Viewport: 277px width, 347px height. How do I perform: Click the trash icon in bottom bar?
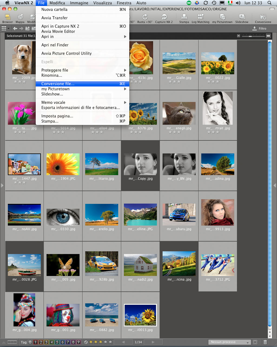point(265,342)
